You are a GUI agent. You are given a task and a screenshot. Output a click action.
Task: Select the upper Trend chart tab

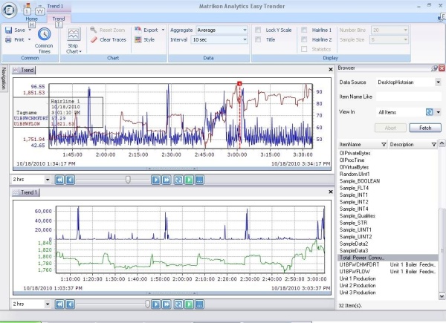pyautogui.click(x=24, y=70)
